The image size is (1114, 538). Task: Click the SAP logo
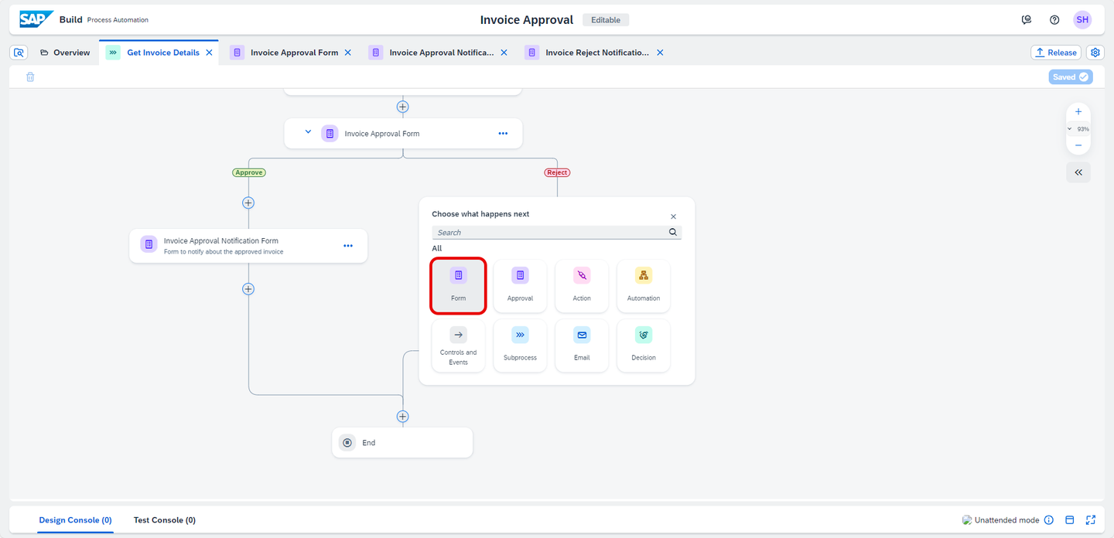pos(36,19)
